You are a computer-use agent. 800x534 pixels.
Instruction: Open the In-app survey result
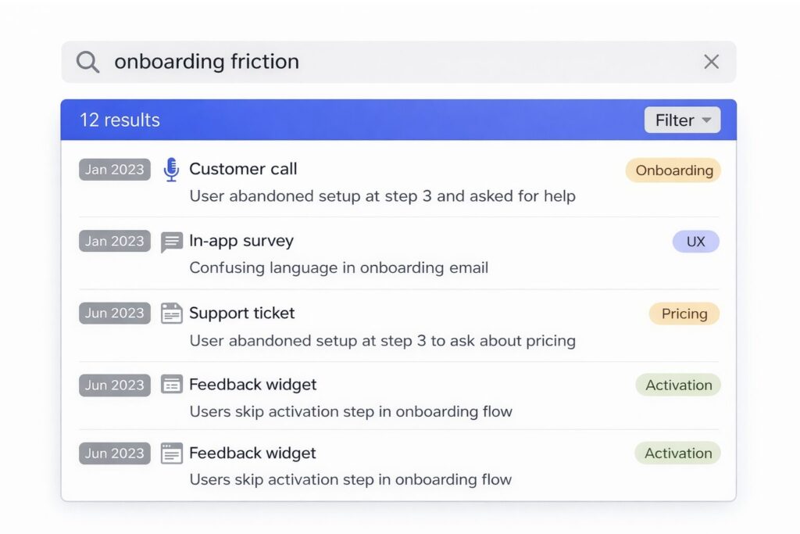click(x=241, y=241)
